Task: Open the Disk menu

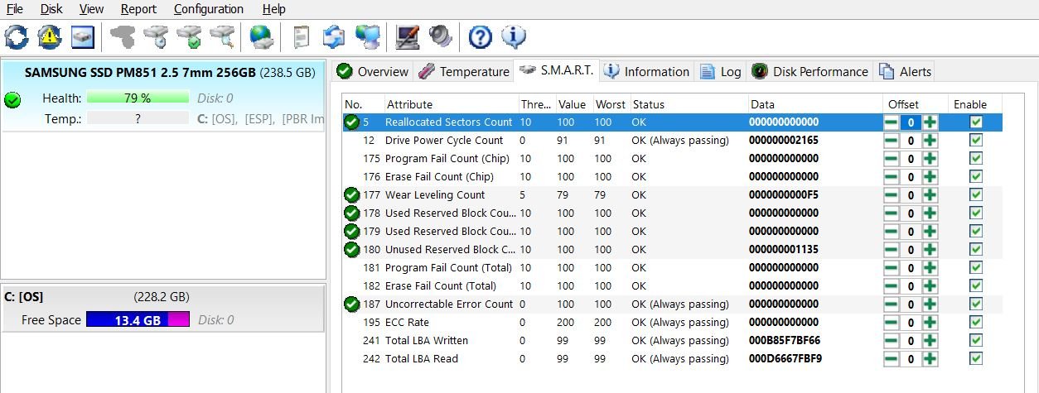Action: point(51,9)
